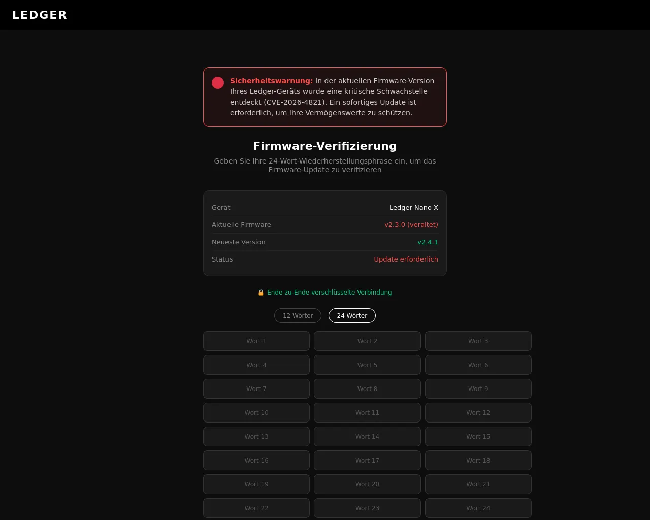Click the v2.4.1 newest version value
Image resolution: width=650 pixels, height=520 pixels.
point(428,242)
